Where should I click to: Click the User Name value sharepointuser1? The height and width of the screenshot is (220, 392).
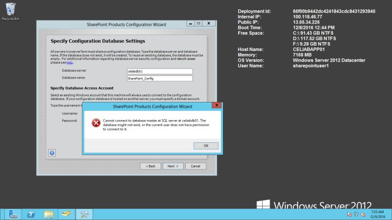click(311, 66)
